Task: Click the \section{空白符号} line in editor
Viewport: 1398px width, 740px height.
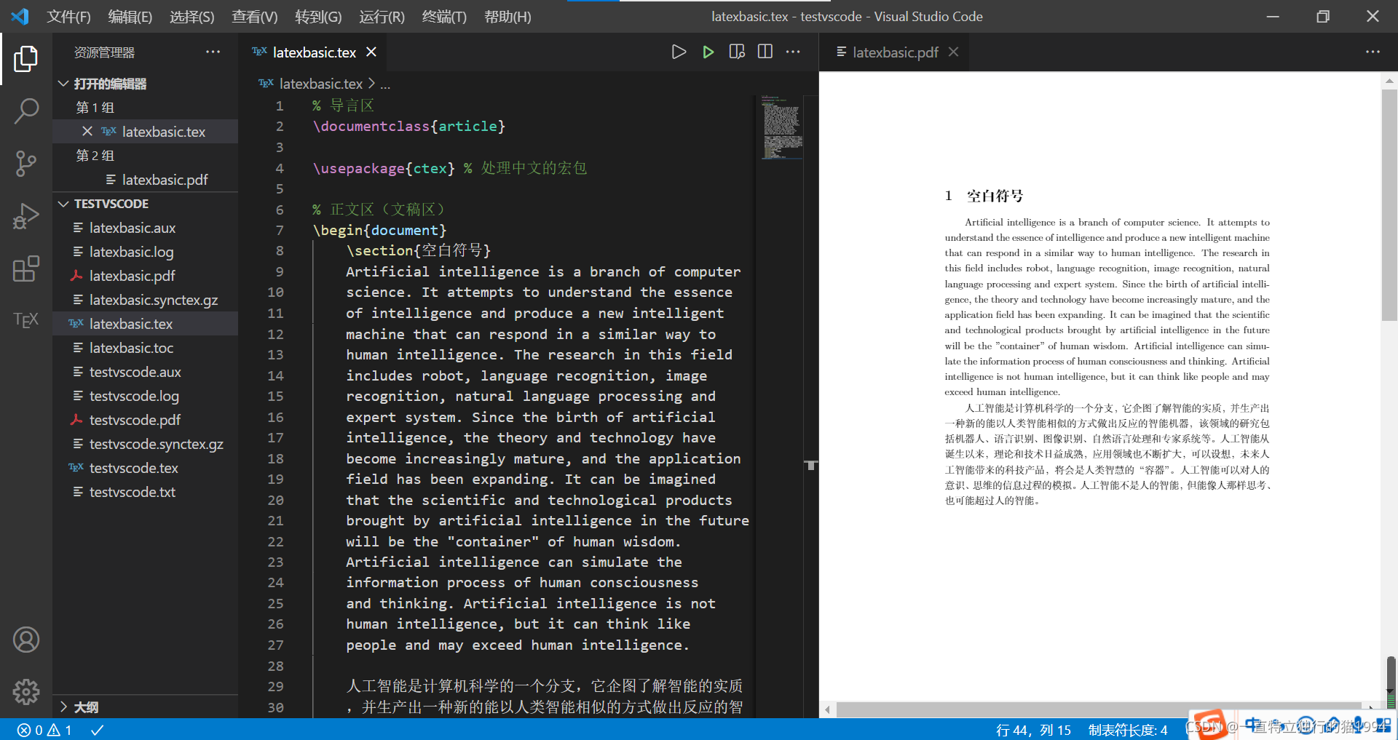Action: pyautogui.click(x=419, y=250)
